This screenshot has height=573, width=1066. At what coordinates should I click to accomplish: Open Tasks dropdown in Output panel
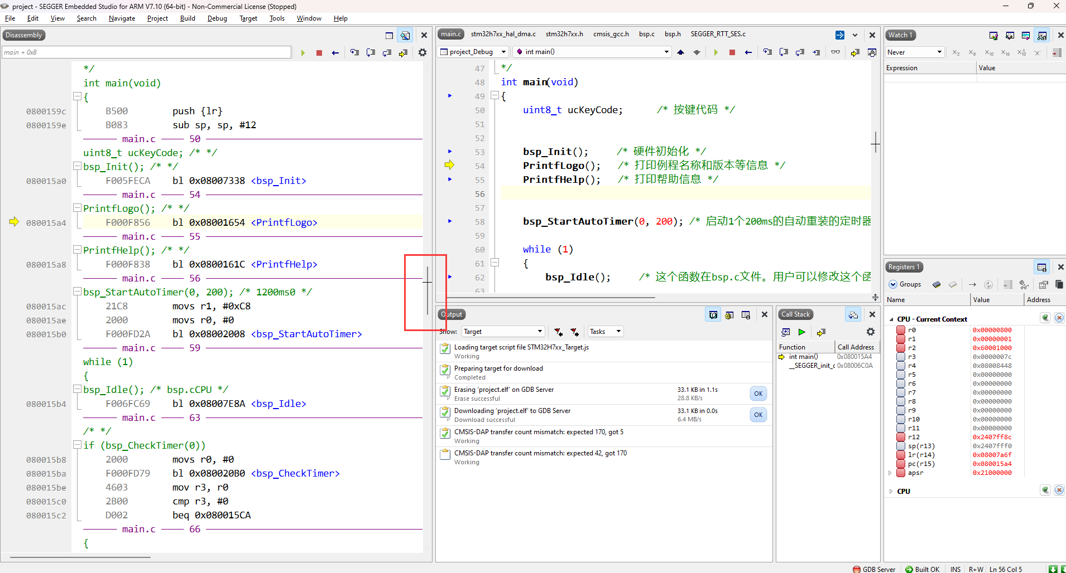click(606, 332)
